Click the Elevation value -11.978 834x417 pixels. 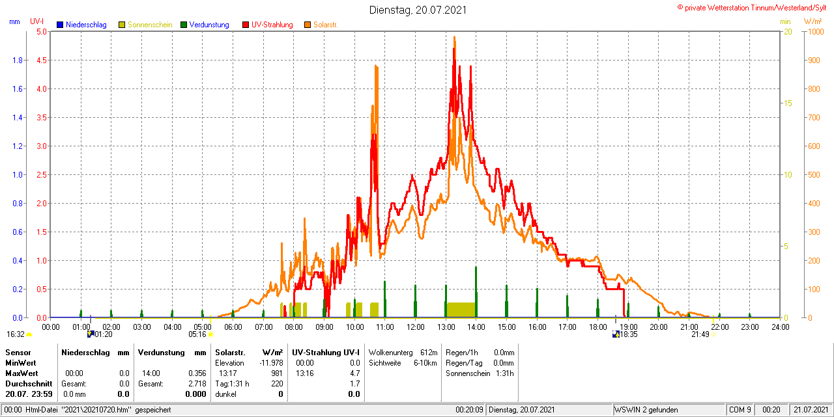coord(270,362)
